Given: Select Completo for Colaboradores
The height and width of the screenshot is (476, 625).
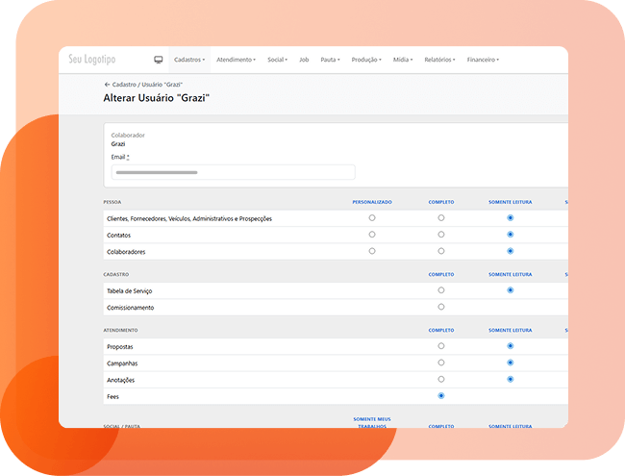Looking at the screenshot, I should [x=441, y=251].
